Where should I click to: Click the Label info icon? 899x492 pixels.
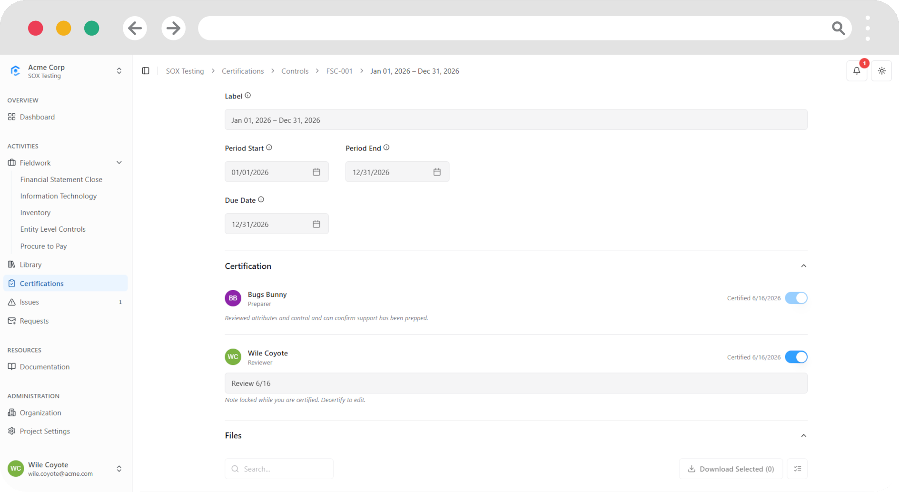[248, 96]
